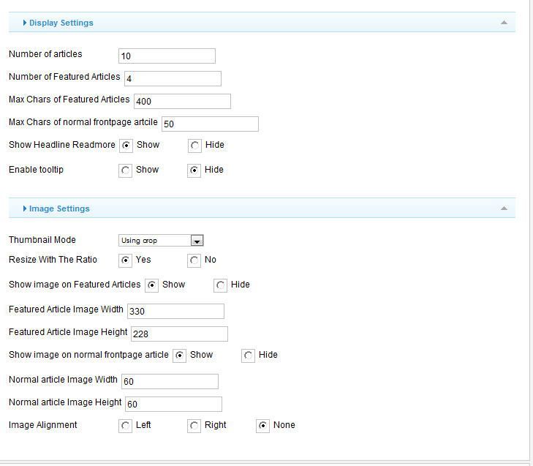Click the Image Settings header title
Image resolution: width=533 pixels, height=466 pixels.
click(59, 208)
